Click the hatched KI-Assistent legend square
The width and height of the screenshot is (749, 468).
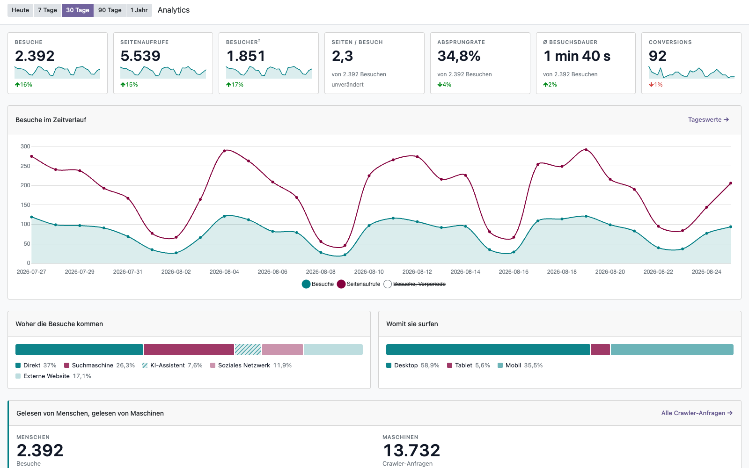(x=145, y=366)
